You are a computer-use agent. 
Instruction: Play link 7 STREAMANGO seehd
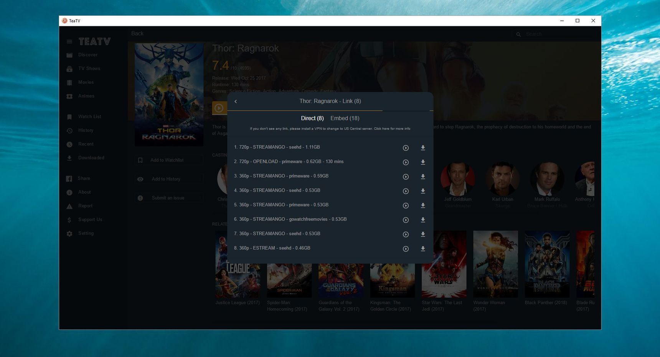click(406, 234)
